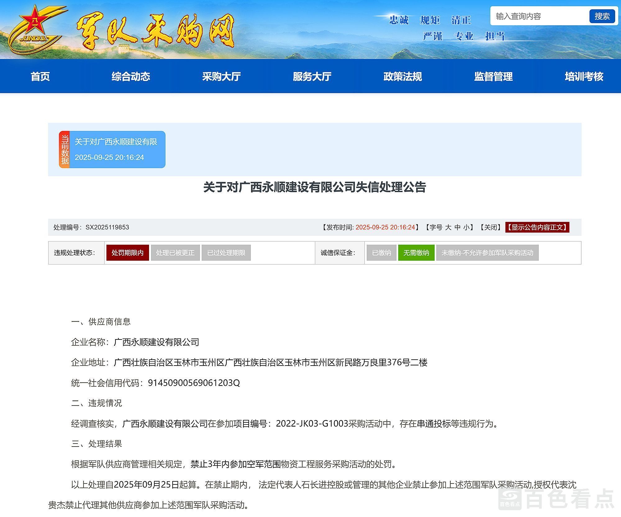Click the 处罚期限内 status tag

128,253
